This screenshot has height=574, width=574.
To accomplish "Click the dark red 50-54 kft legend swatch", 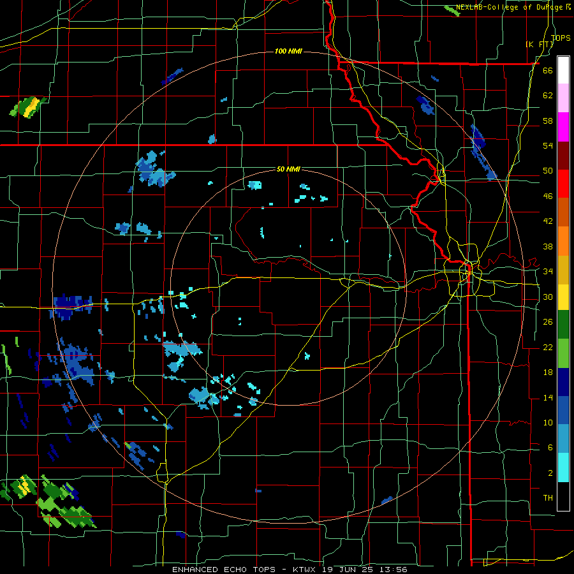I will (563, 156).
